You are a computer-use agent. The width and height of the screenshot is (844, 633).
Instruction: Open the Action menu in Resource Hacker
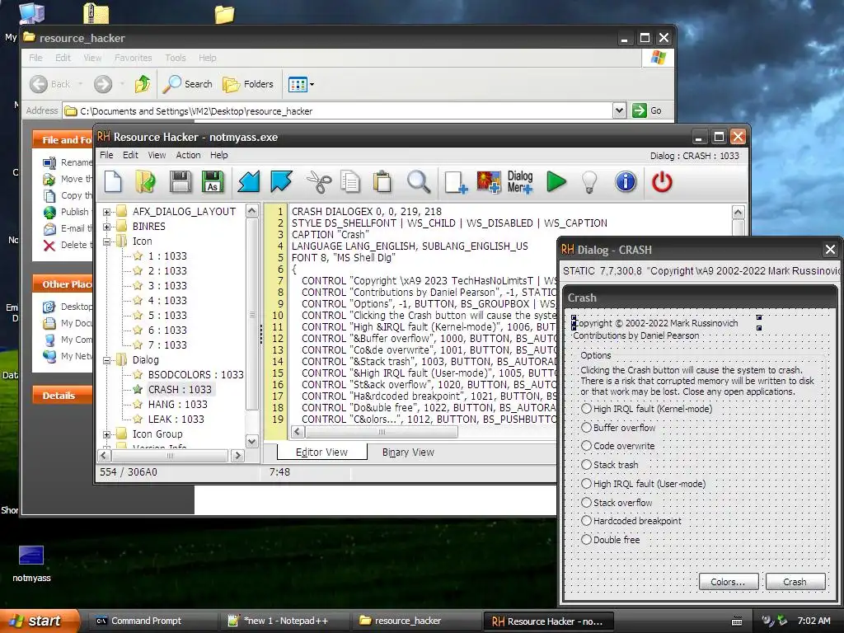(x=188, y=155)
